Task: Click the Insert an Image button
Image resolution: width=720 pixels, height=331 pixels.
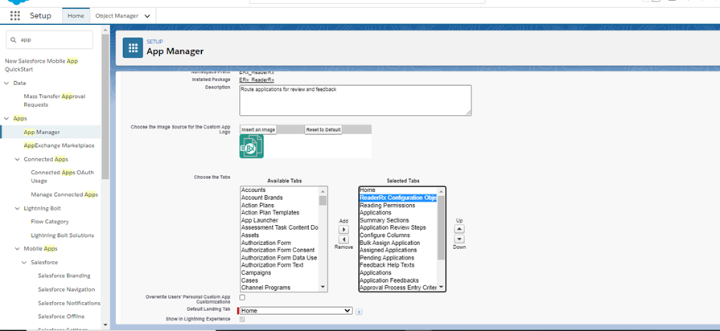Action: coord(258,129)
